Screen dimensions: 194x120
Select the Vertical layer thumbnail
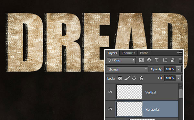point(129,92)
